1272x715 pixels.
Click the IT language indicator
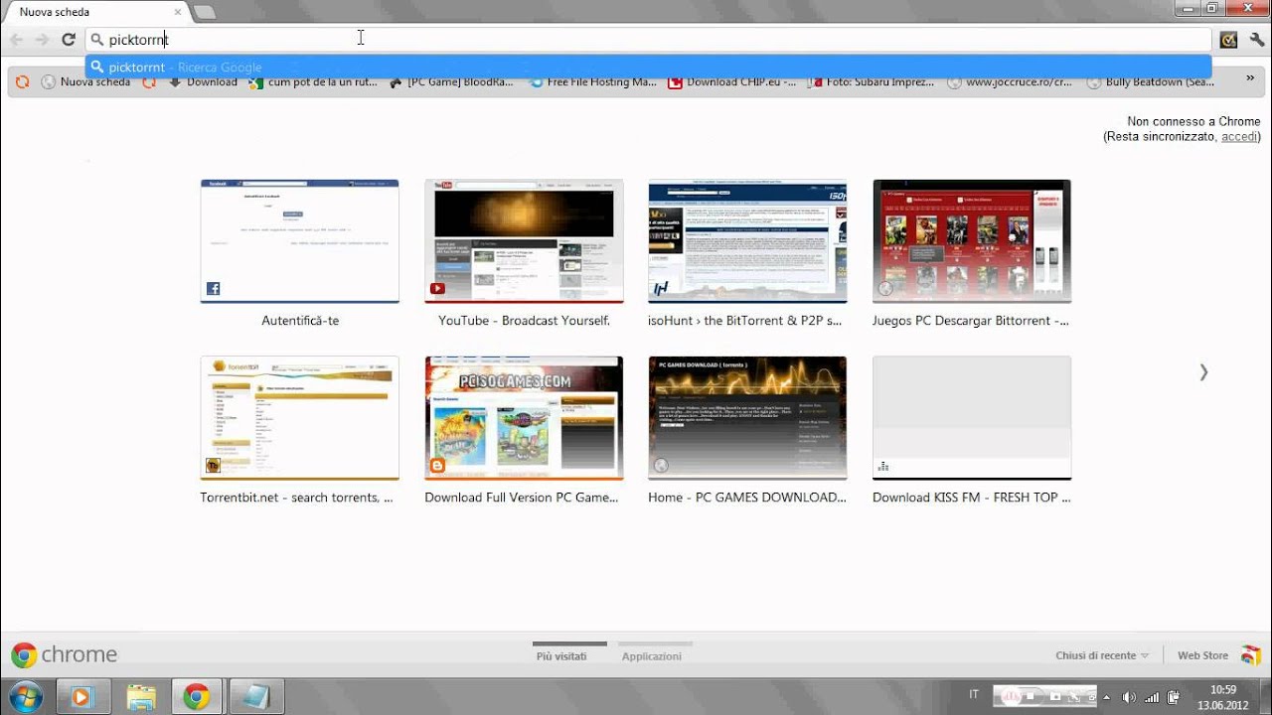pyautogui.click(x=974, y=694)
